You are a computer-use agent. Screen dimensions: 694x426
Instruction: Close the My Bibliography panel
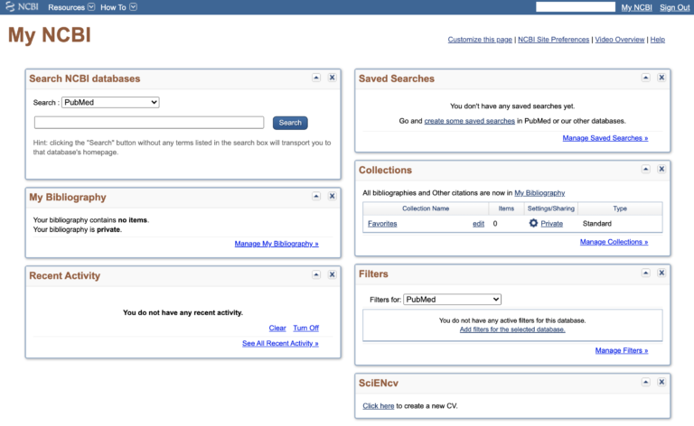pos(332,196)
